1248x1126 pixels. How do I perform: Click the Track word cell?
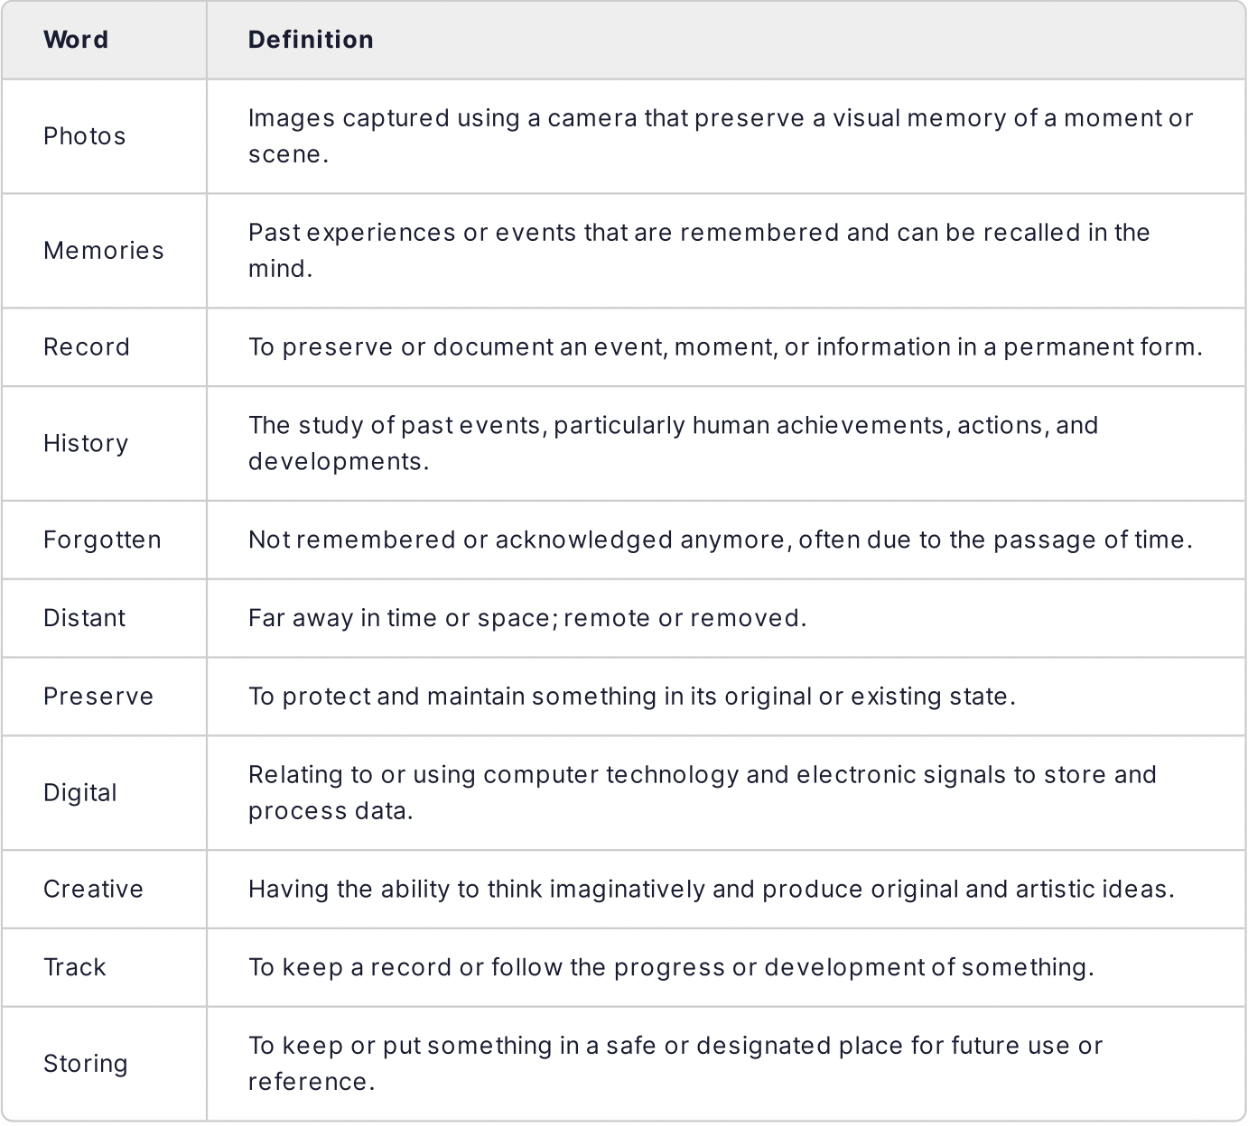75,967
